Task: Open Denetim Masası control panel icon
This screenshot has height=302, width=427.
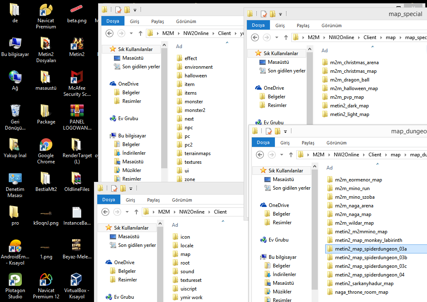Action: tap(15, 185)
